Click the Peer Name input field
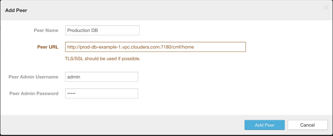The width and height of the screenshot is (333, 136). [102, 30]
